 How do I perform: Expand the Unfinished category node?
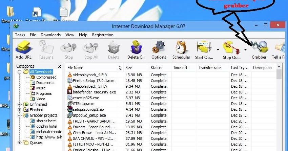[19, 104]
